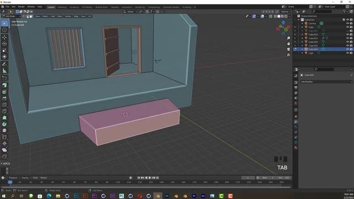
Task: Open timeline Keying dropdown
Action: (26, 178)
